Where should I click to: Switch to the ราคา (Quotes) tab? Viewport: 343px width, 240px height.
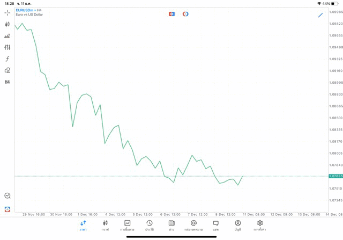(x=83, y=226)
